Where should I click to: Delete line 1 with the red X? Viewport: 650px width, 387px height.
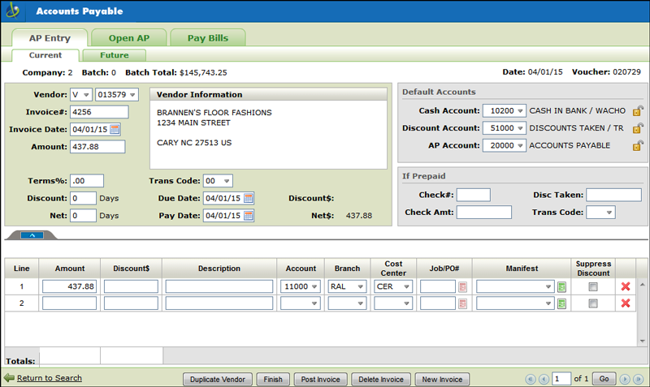pyautogui.click(x=626, y=286)
